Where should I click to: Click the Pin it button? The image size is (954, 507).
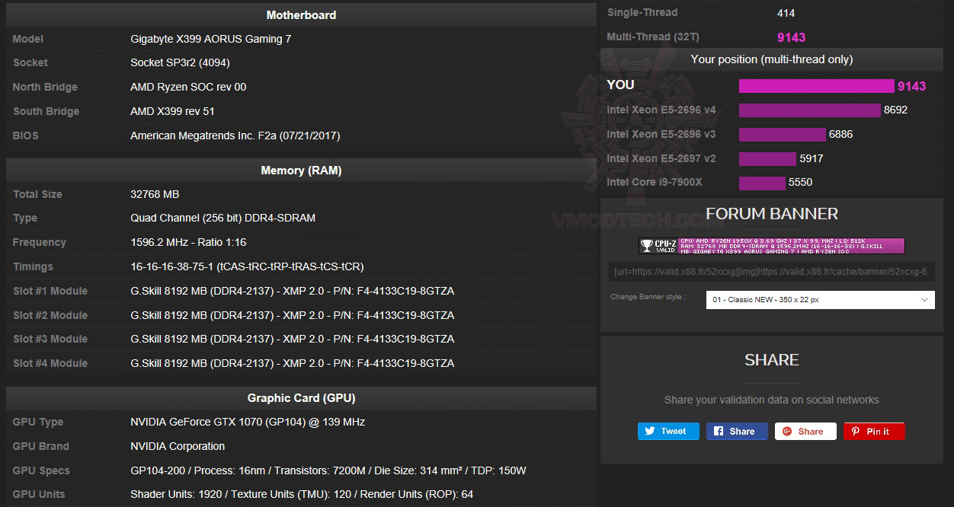coord(874,431)
